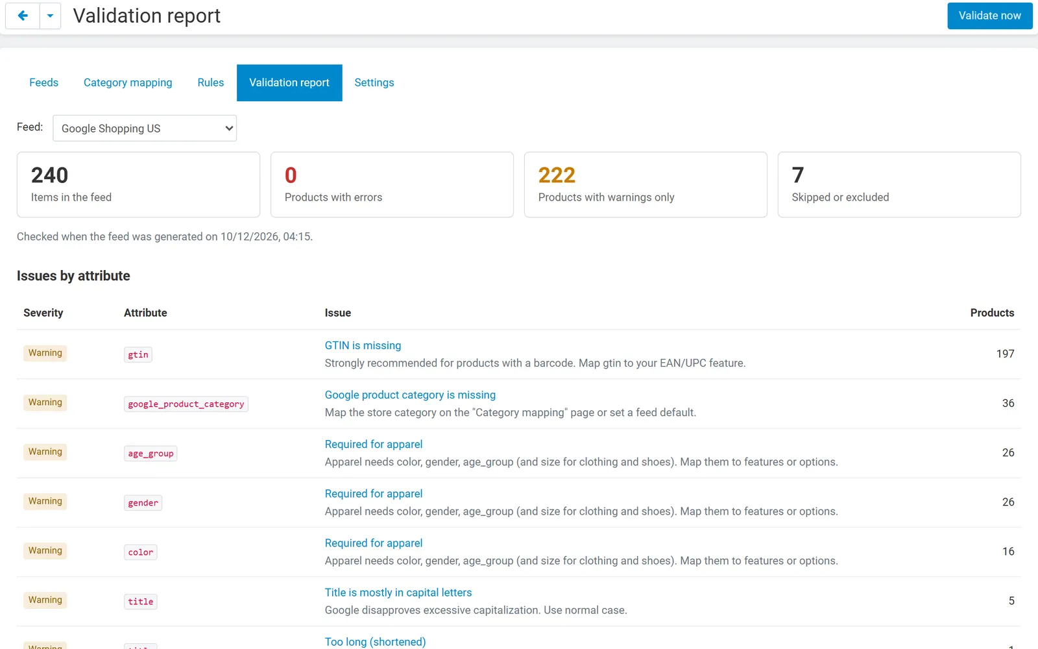The image size is (1038, 649).
Task: Click the 240 Items in the feed card
Action: [138, 184]
